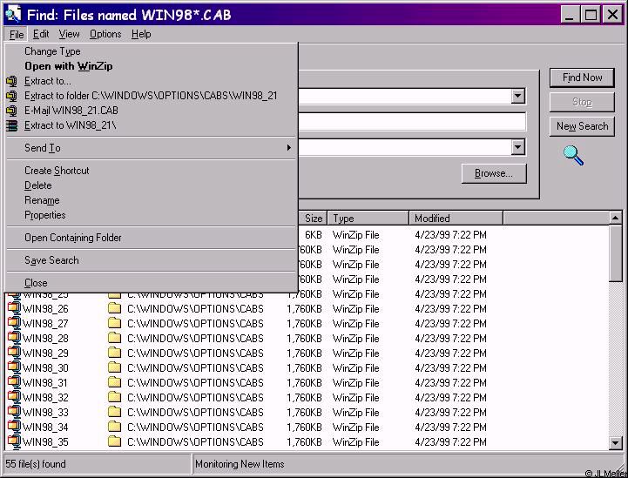
Task: Select the WIN98_29 file icon
Action: pos(14,353)
